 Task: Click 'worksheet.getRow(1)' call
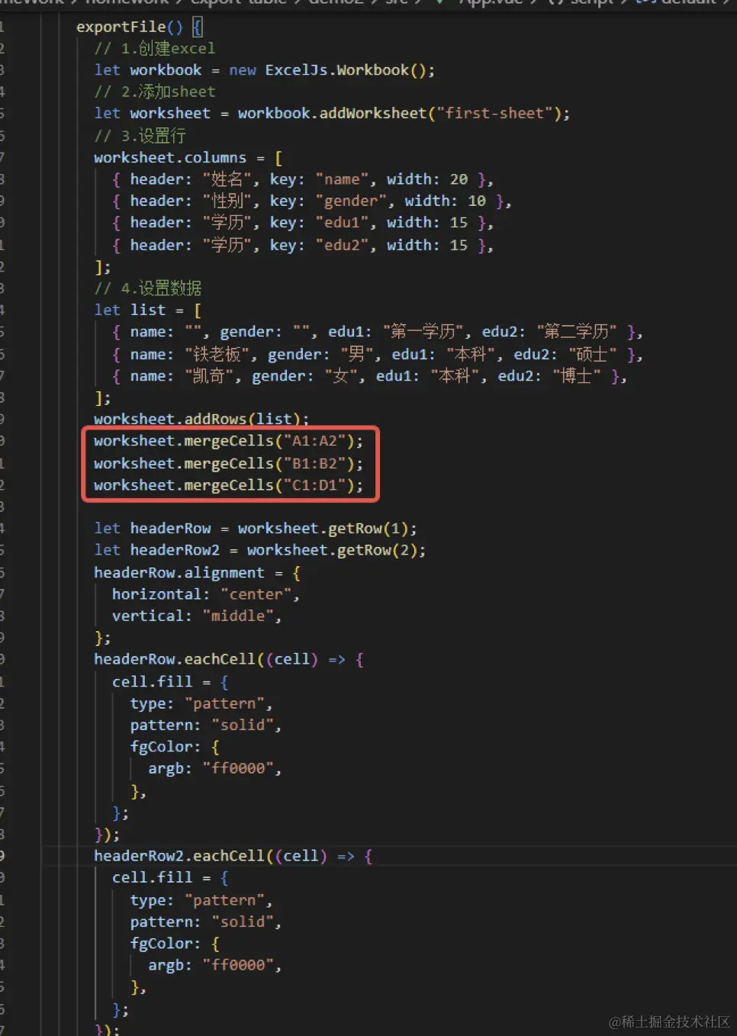323,529
